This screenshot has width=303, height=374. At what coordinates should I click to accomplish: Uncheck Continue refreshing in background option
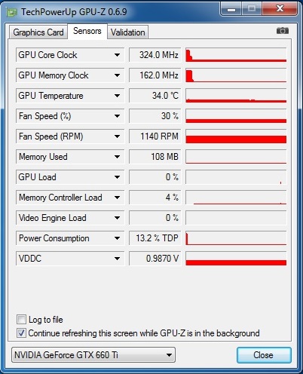coord(21,333)
